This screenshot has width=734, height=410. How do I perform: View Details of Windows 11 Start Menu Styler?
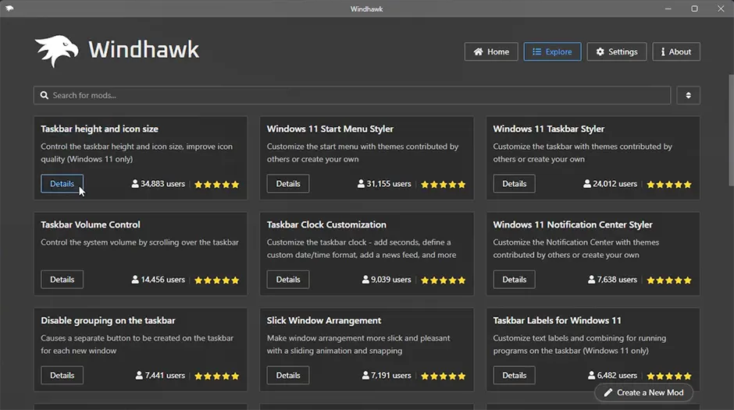[288, 184]
